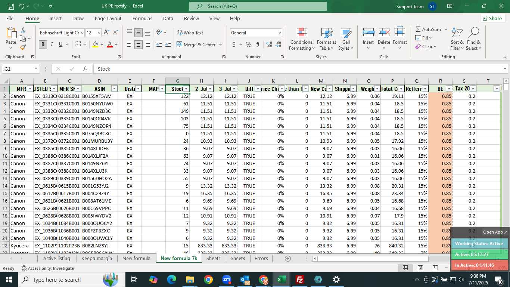Increase font size with large A
Image resolution: width=510 pixels, height=287 pixels.
pyautogui.click(x=107, y=33)
